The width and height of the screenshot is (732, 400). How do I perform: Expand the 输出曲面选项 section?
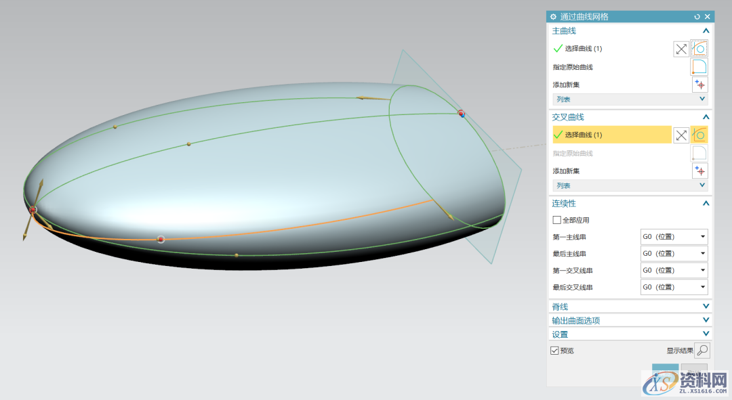[x=706, y=320]
